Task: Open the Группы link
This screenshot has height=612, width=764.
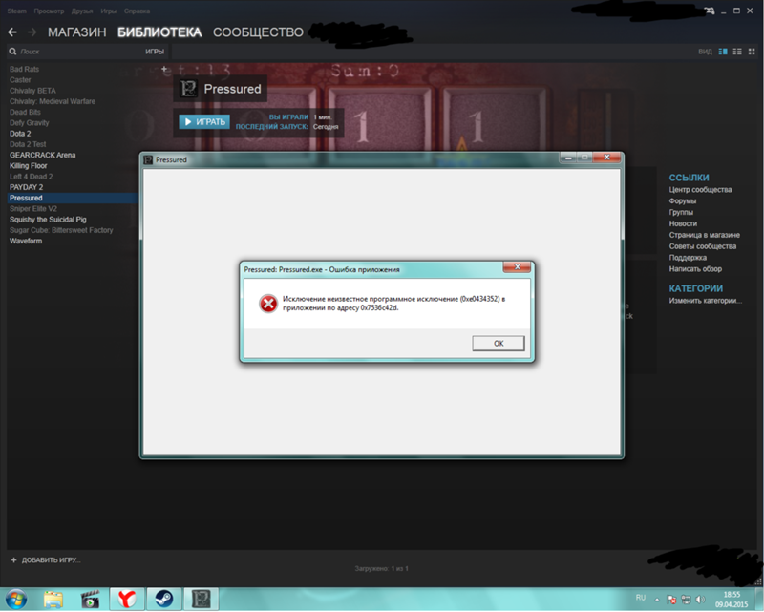Action: point(681,212)
